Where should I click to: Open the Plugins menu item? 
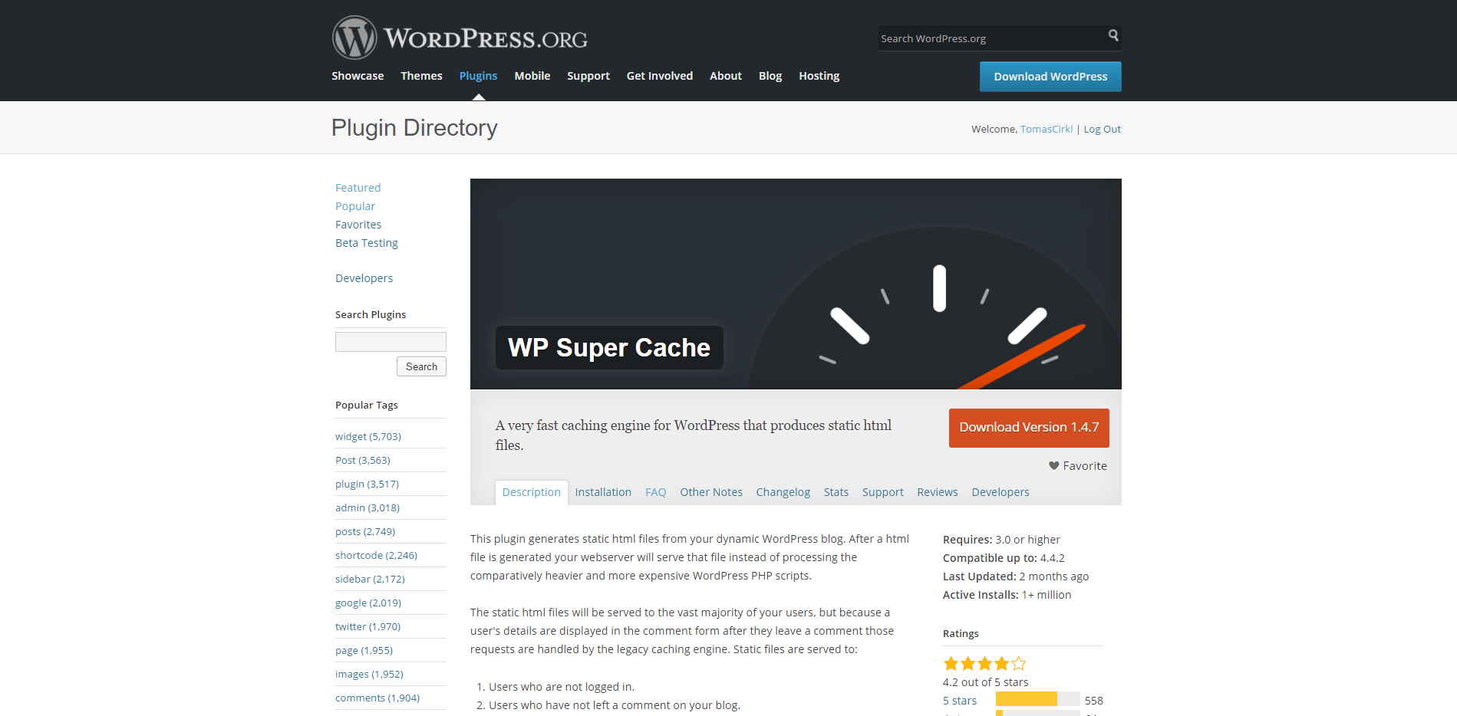point(478,76)
